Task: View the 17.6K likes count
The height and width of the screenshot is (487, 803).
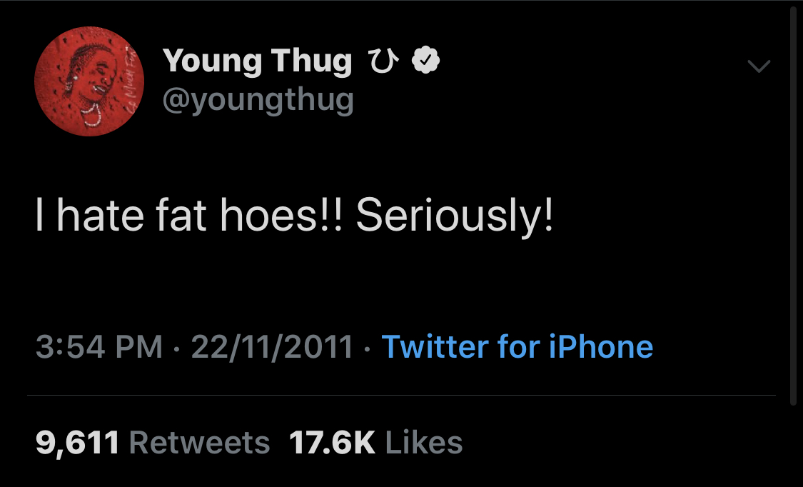Action: coord(332,443)
